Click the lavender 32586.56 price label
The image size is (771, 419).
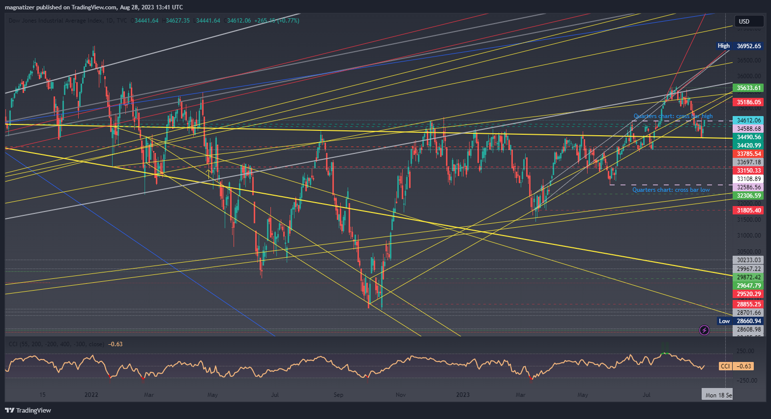tap(748, 187)
